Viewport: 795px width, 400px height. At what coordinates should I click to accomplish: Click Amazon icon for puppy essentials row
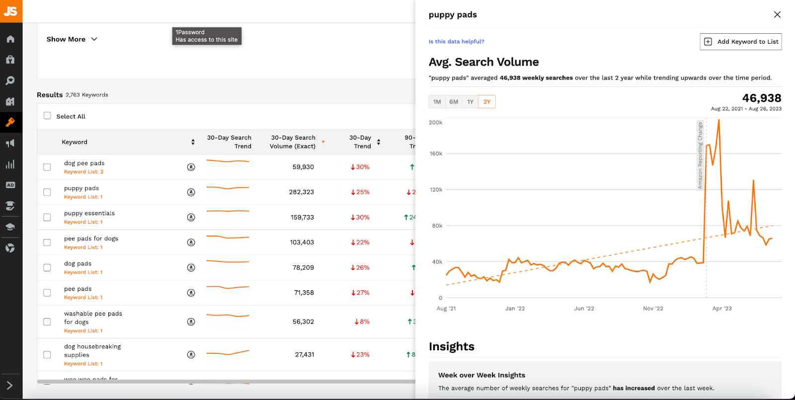tap(191, 218)
